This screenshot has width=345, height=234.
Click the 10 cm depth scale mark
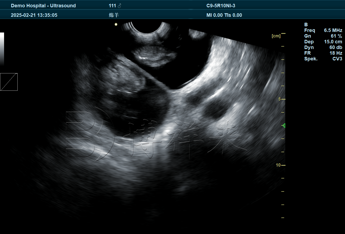278,165
